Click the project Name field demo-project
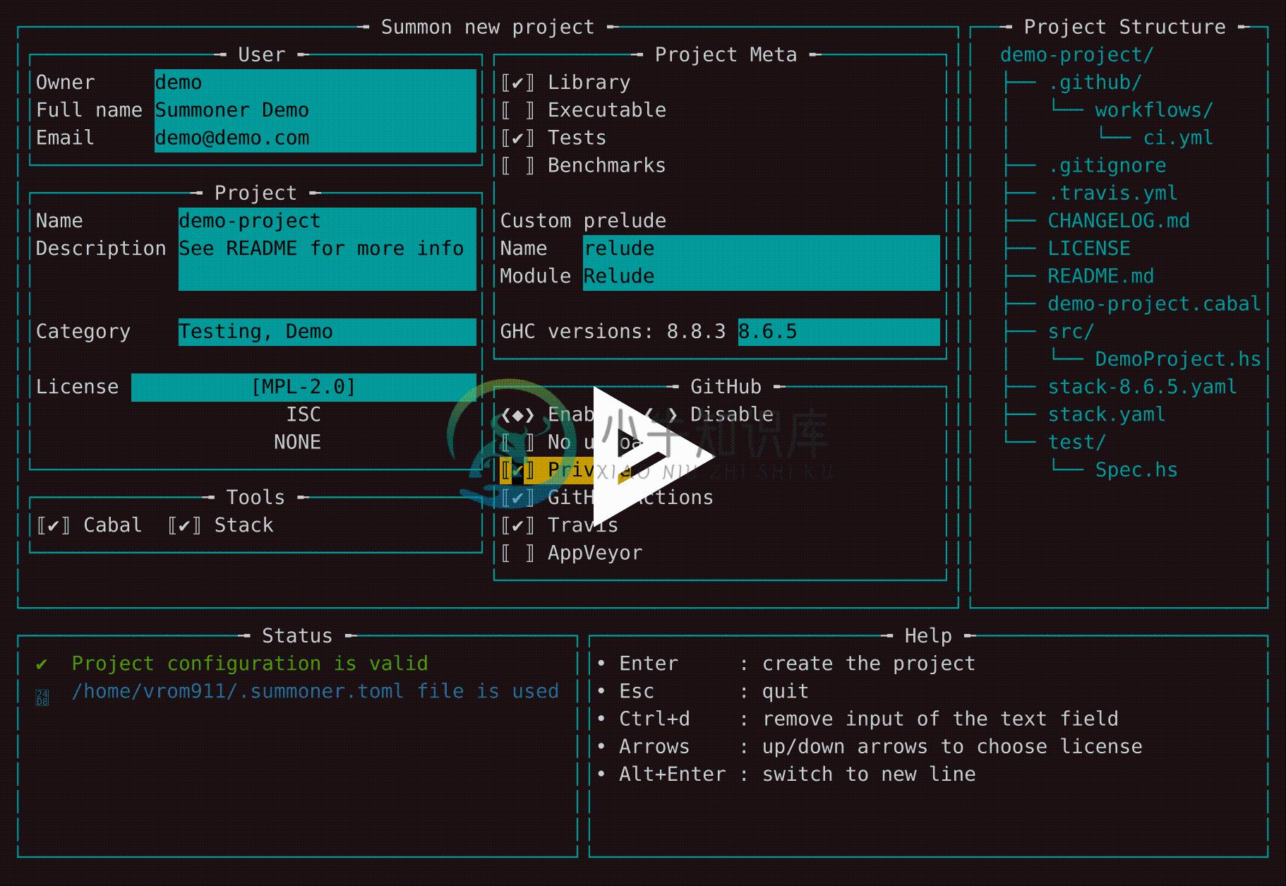The width and height of the screenshot is (1286, 886). (327, 221)
